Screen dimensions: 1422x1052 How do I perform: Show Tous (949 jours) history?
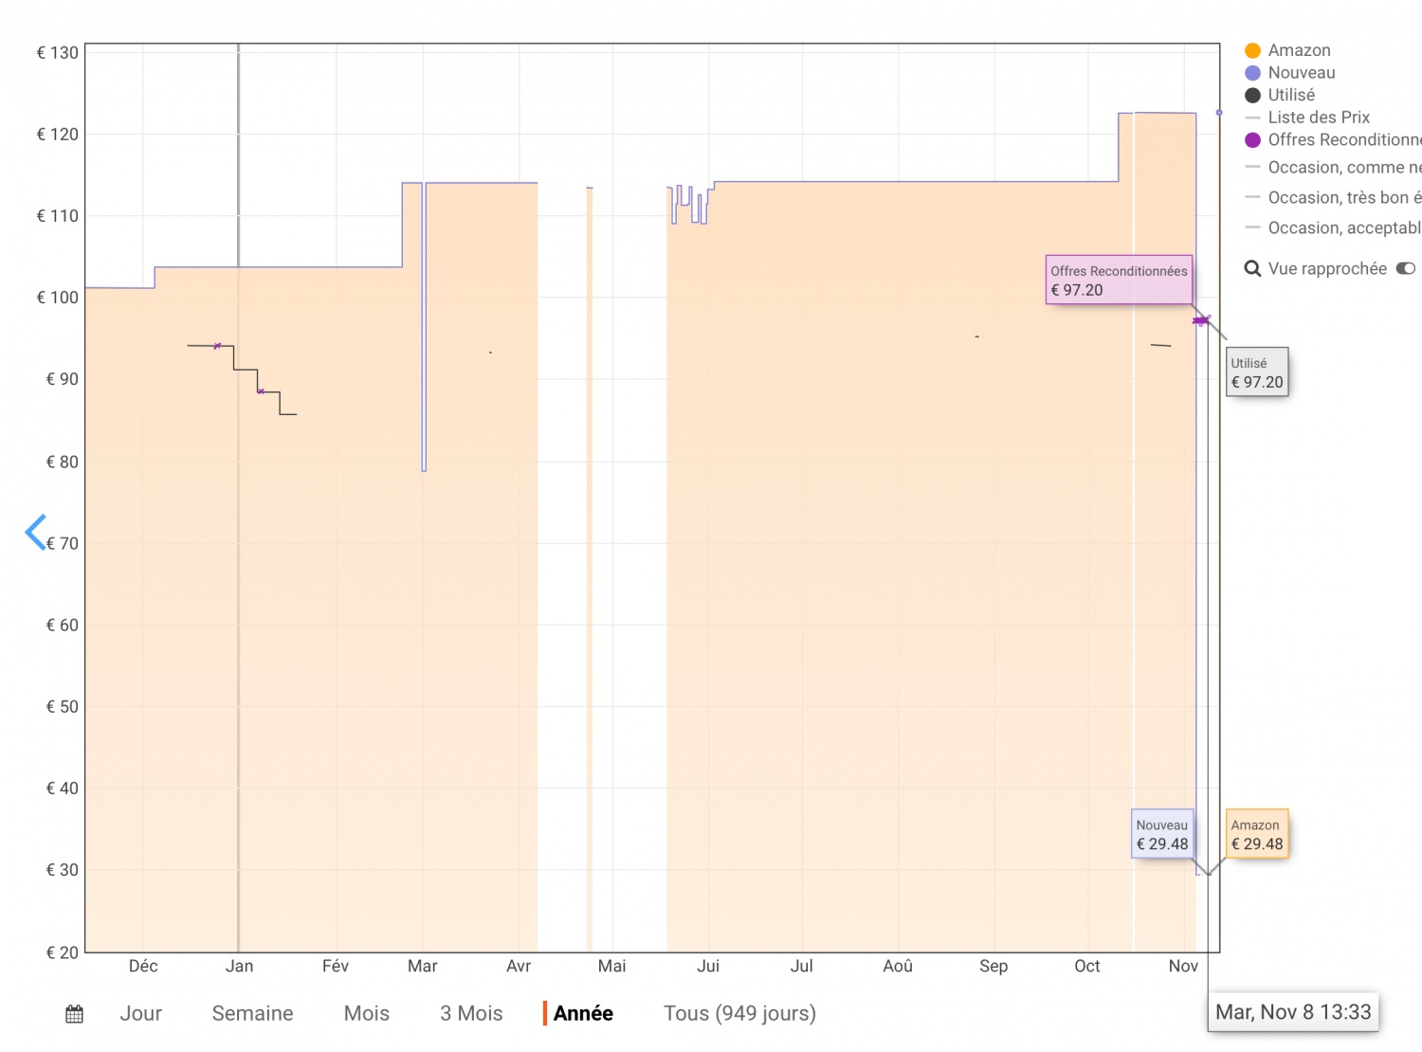click(739, 1014)
